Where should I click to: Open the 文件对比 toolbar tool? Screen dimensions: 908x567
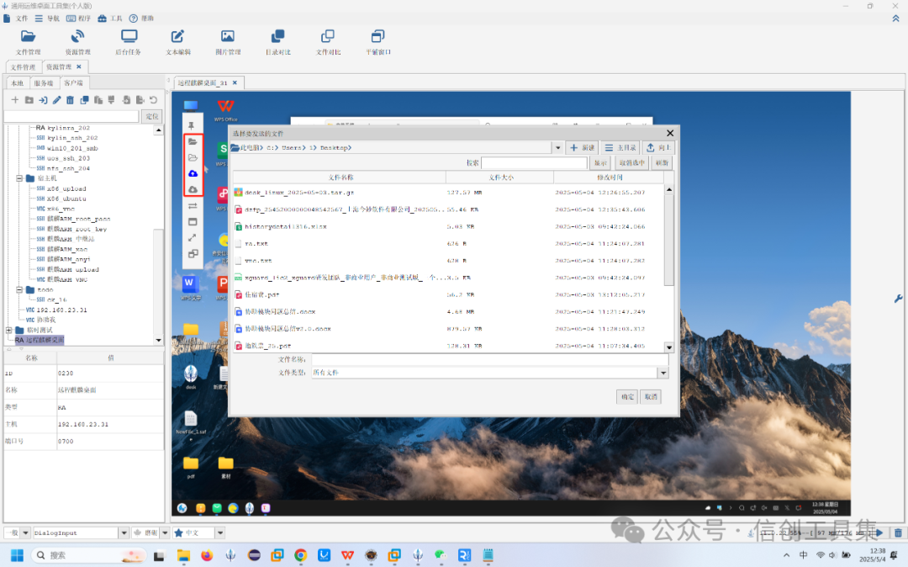[x=328, y=42]
